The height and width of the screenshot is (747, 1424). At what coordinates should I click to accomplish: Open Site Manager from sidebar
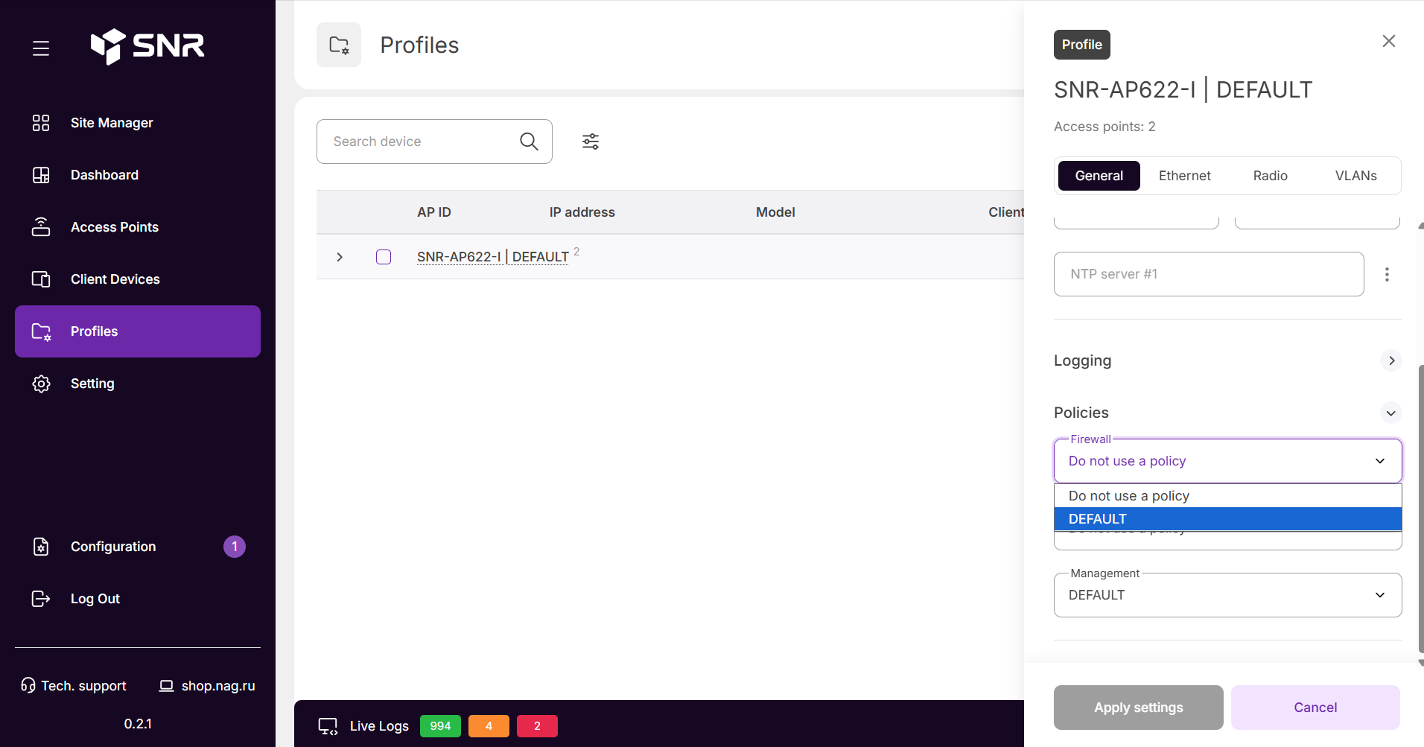tap(138, 123)
